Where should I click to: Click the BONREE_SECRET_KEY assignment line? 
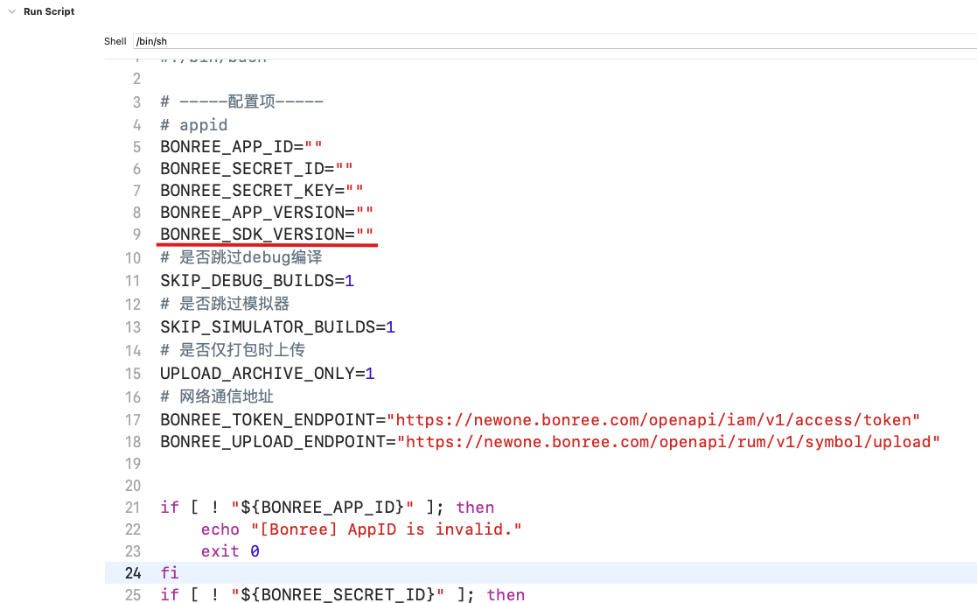pos(262,191)
